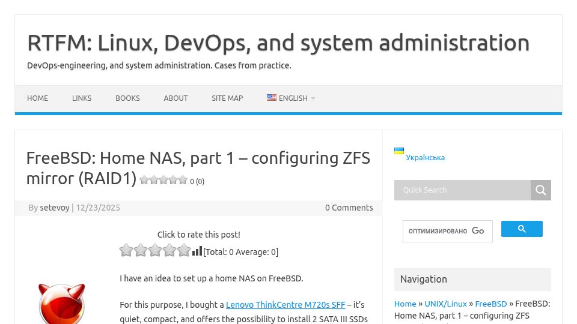The height and width of the screenshot is (324, 577).
Task: Open author setevoy link
Action: (x=55, y=208)
